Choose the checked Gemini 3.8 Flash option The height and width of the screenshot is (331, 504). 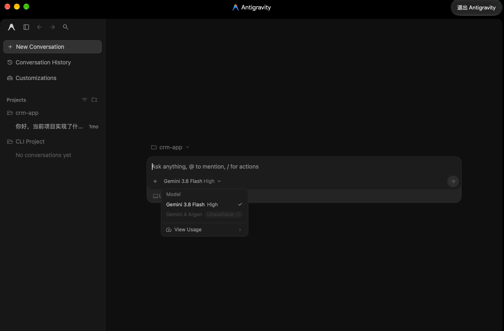coord(204,205)
